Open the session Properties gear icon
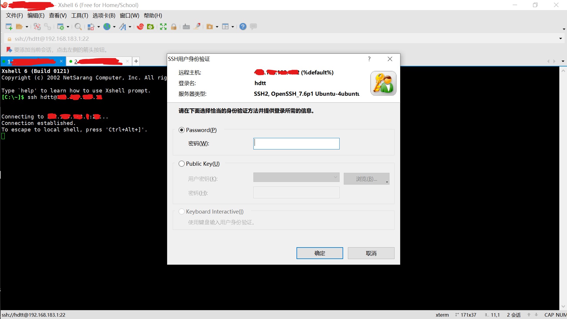567x319 pixels. tap(61, 27)
